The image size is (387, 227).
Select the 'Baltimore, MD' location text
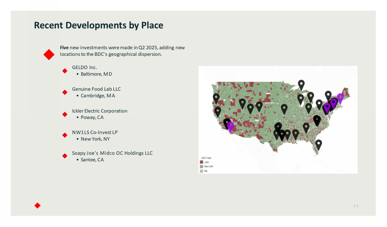[x=96, y=74]
